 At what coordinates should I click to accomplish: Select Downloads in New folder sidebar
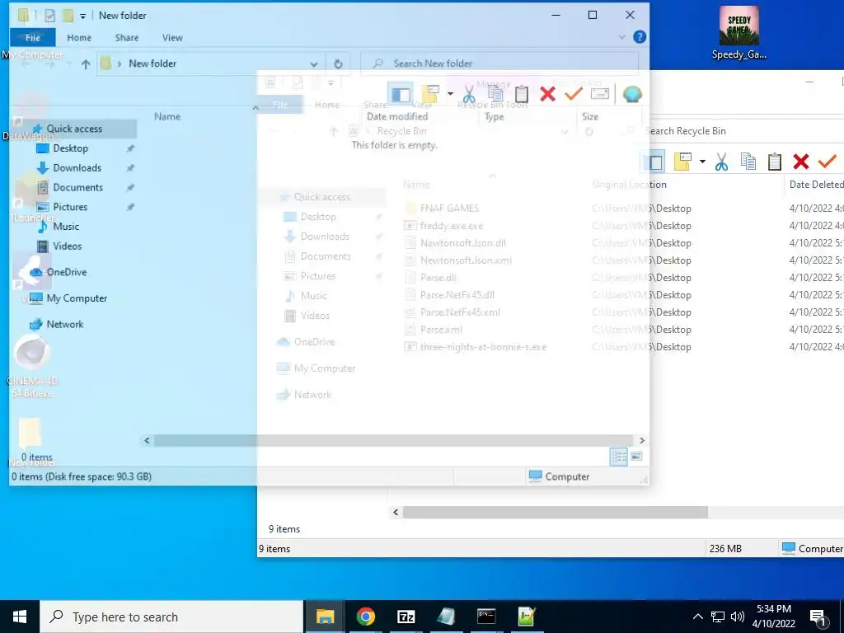click(x=77, y=168)
